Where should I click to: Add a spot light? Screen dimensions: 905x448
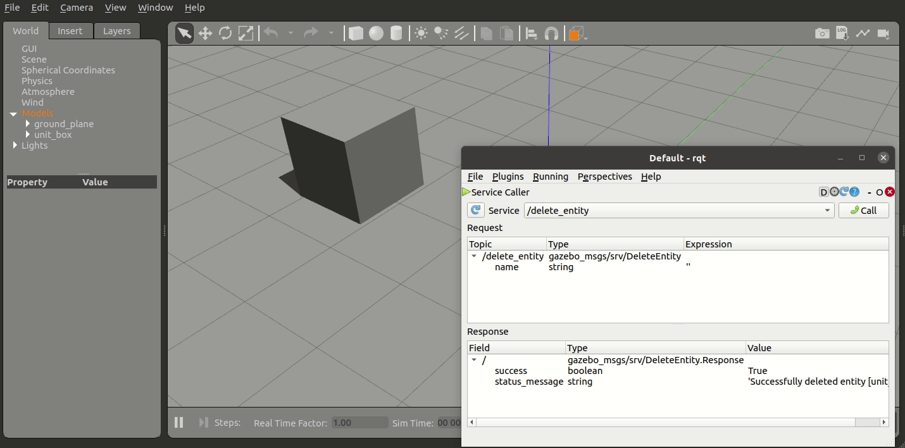pyautogui.click(x=441, y=33)
